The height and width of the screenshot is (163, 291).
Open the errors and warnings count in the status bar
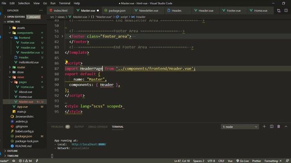[x=25, y=161]
